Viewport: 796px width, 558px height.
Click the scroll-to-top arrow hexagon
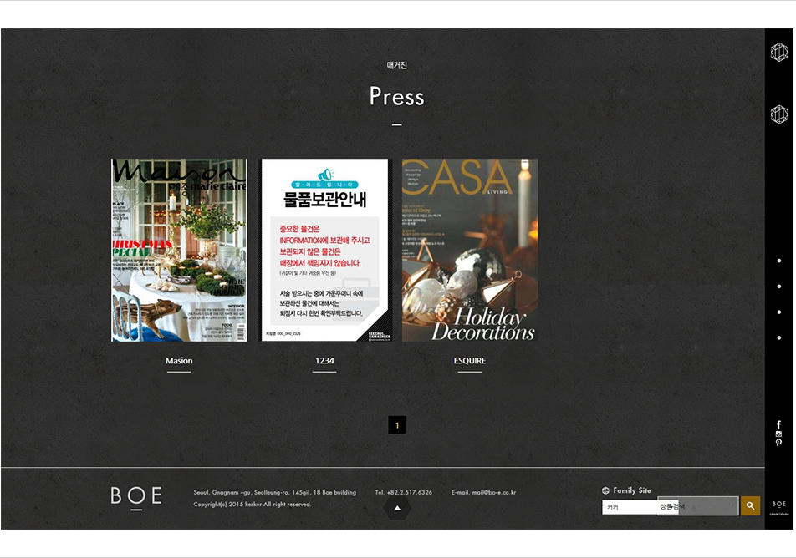click(x=397, y=507)
